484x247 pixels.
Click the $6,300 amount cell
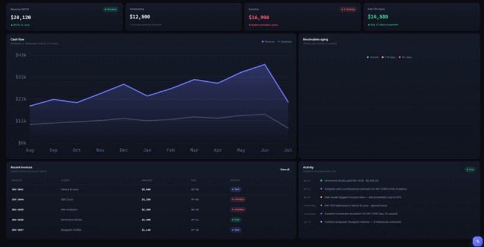[x=146, y=210]
